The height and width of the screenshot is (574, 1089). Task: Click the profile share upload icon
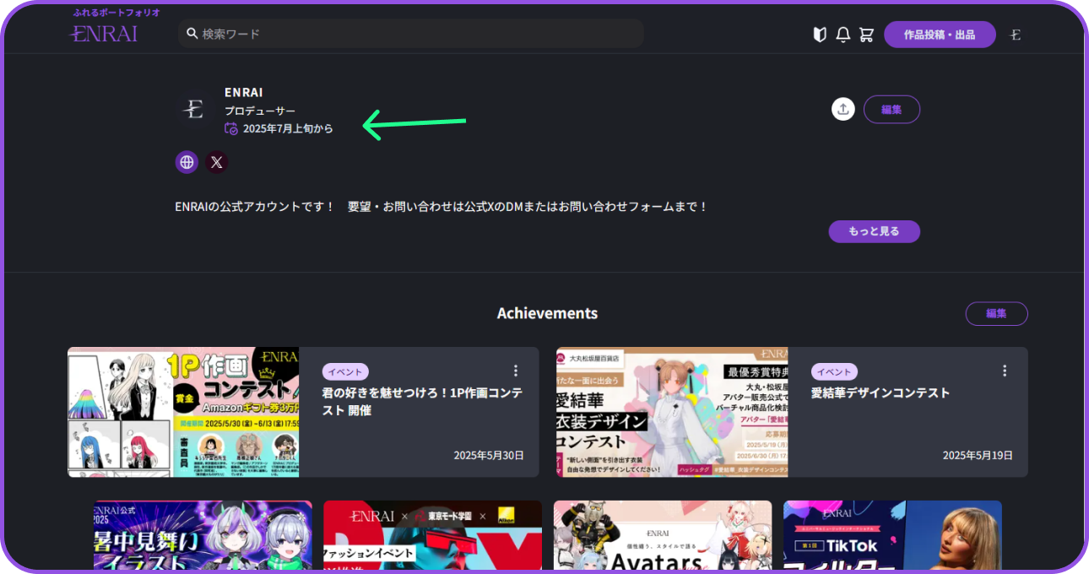[843, 109]
